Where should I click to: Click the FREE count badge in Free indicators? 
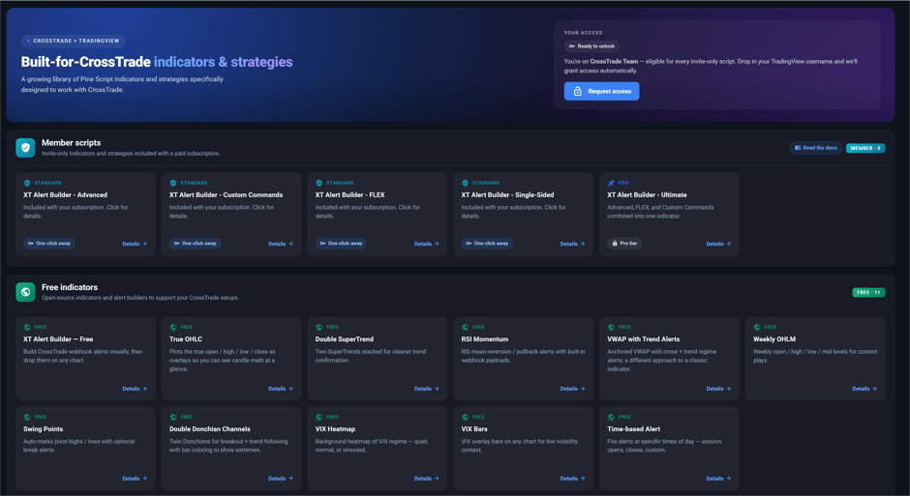click(x=868, y=292)
